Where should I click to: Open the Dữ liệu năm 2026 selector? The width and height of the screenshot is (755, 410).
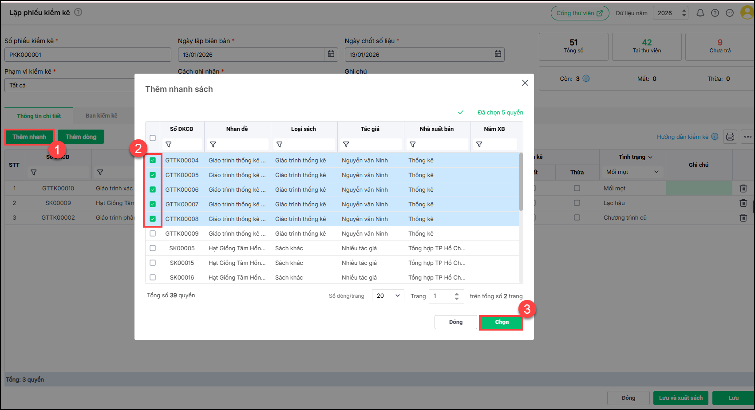[x=670, y=13]
